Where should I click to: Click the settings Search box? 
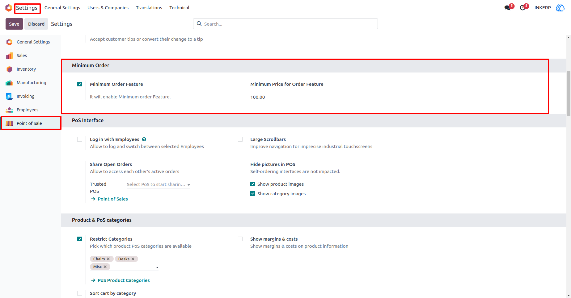point(285,24)
